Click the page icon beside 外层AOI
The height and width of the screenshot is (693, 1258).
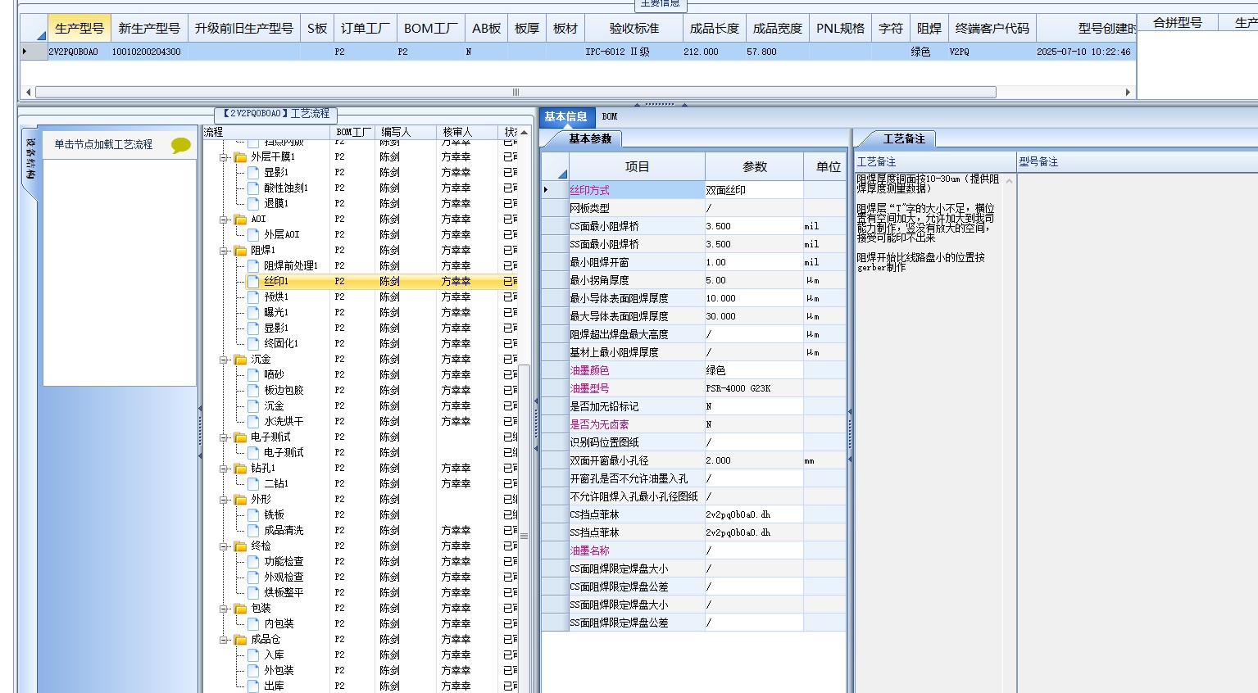253,234
